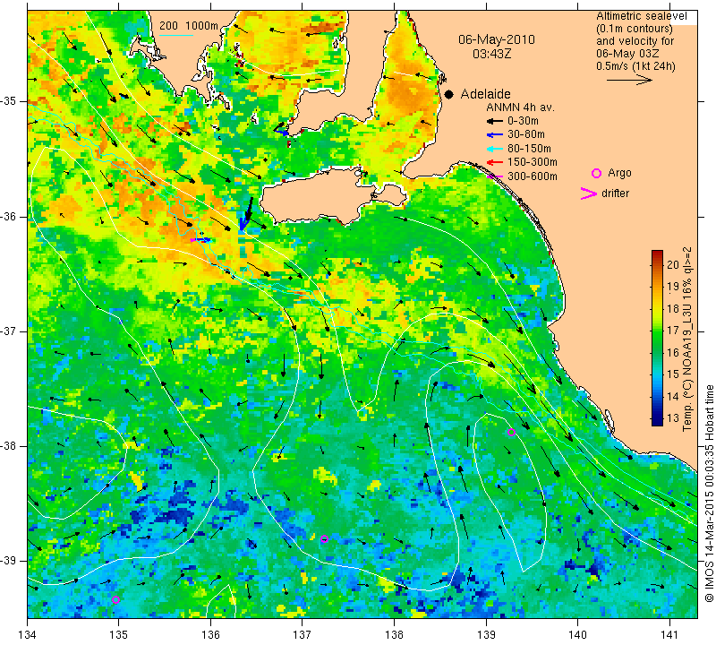Viewport: 716px width, 645px height.
Task: Click the '80-150m' depth label
Action: pos(529,149)
